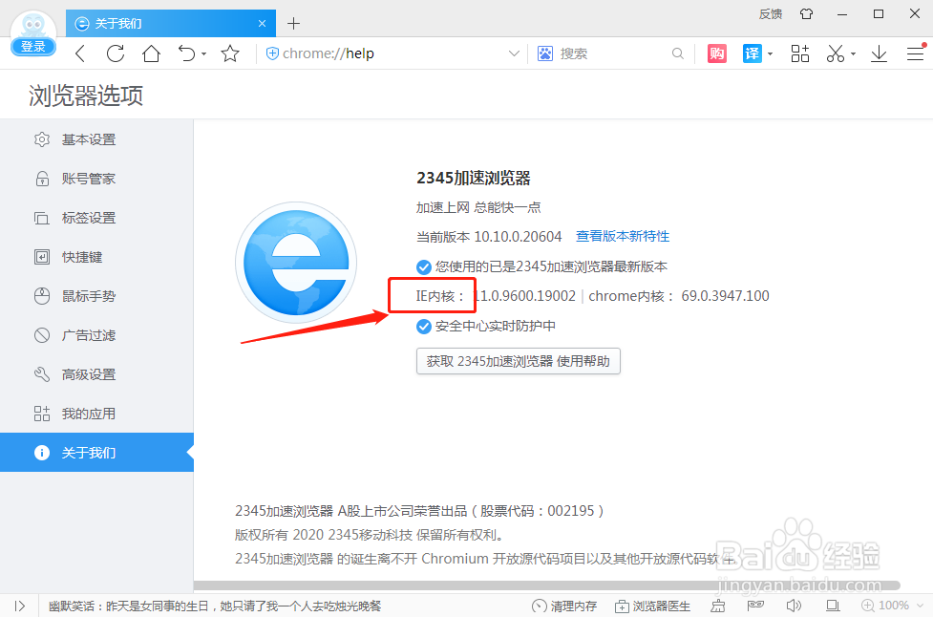This screenshot has height=617, width=933.
Task: Click 获取 2345加速浏览器 使用帮助 button
Action: pyautogui.click(x=519, y=361)
